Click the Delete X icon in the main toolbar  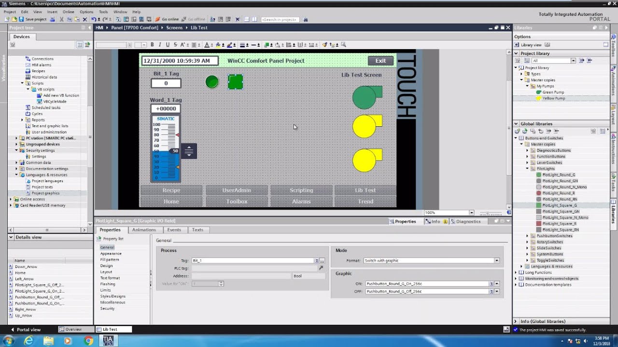(85, 19)
